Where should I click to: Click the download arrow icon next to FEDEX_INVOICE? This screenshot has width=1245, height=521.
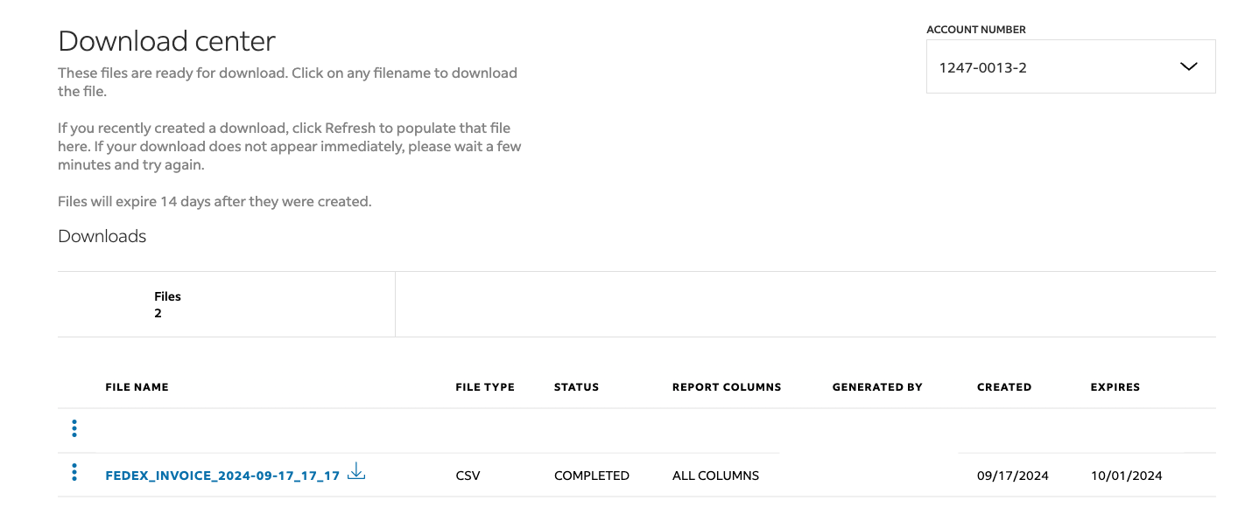pyautogui.click(x=356, y=473)
